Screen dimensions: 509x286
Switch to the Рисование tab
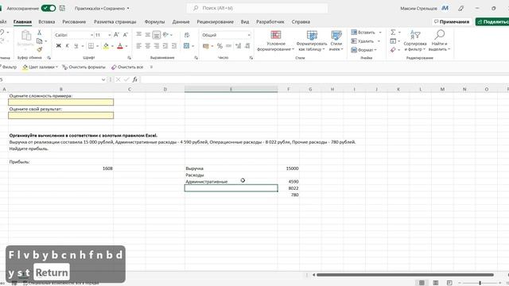click(x=74, y=21)
